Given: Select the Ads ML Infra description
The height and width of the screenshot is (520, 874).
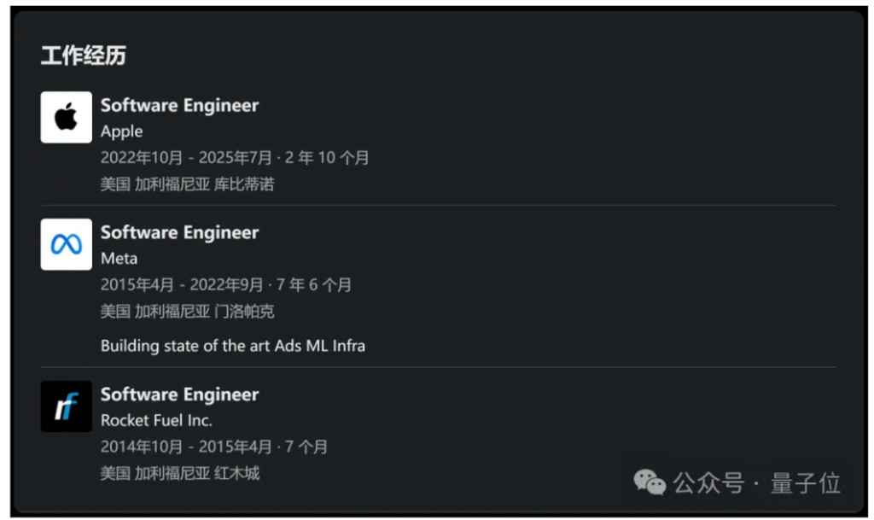Looking at the screenshot, I should [232, 345].
